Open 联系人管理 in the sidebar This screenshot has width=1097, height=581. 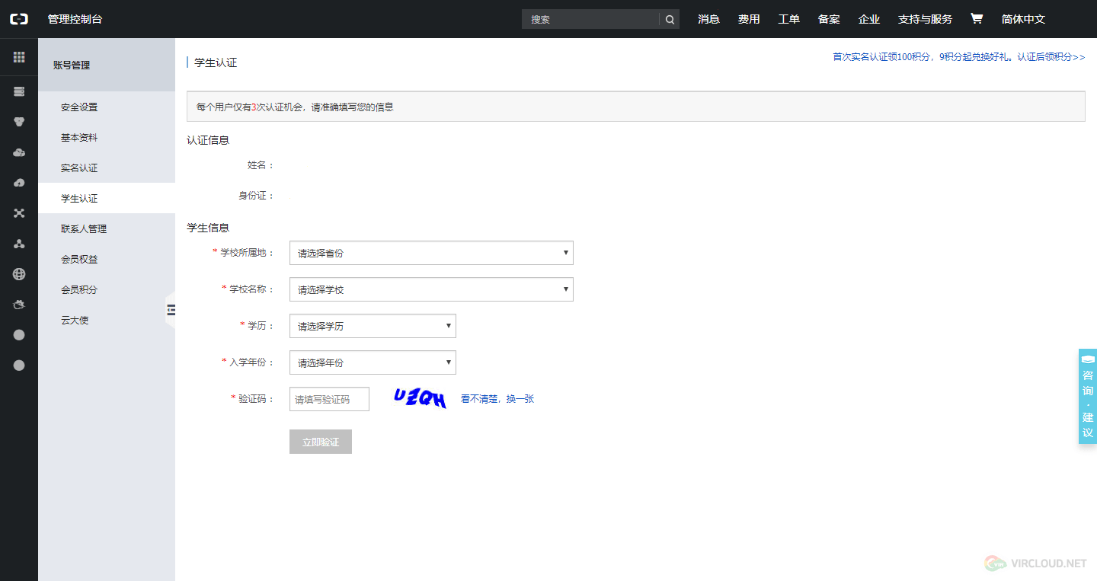[107, 228]
